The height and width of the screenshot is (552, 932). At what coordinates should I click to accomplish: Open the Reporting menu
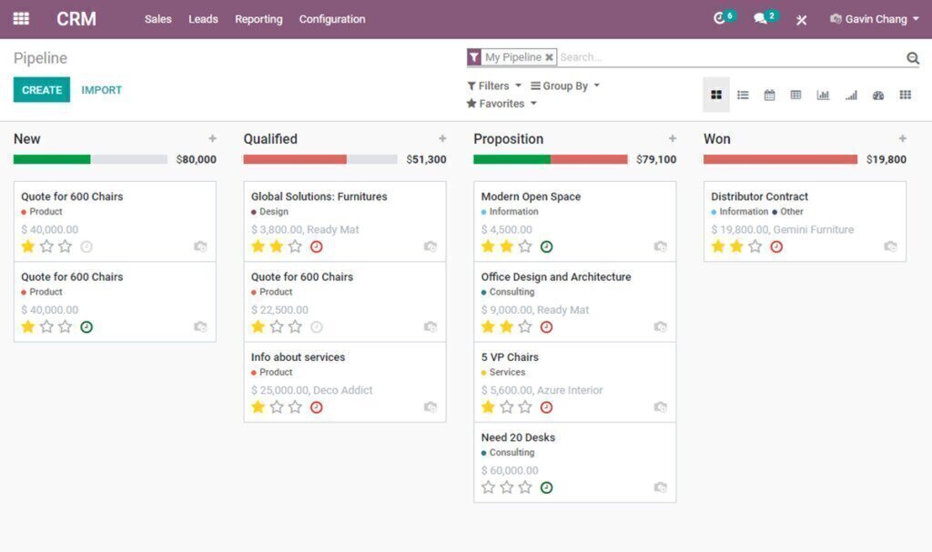[x=258, y=18]
